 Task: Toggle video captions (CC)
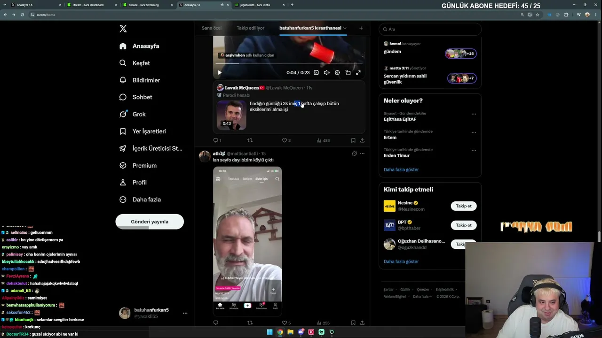(316, 73)
